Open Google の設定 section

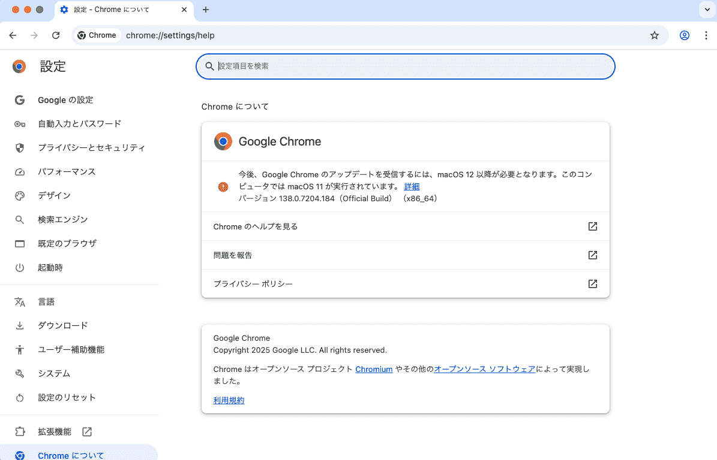coord(65,100)
